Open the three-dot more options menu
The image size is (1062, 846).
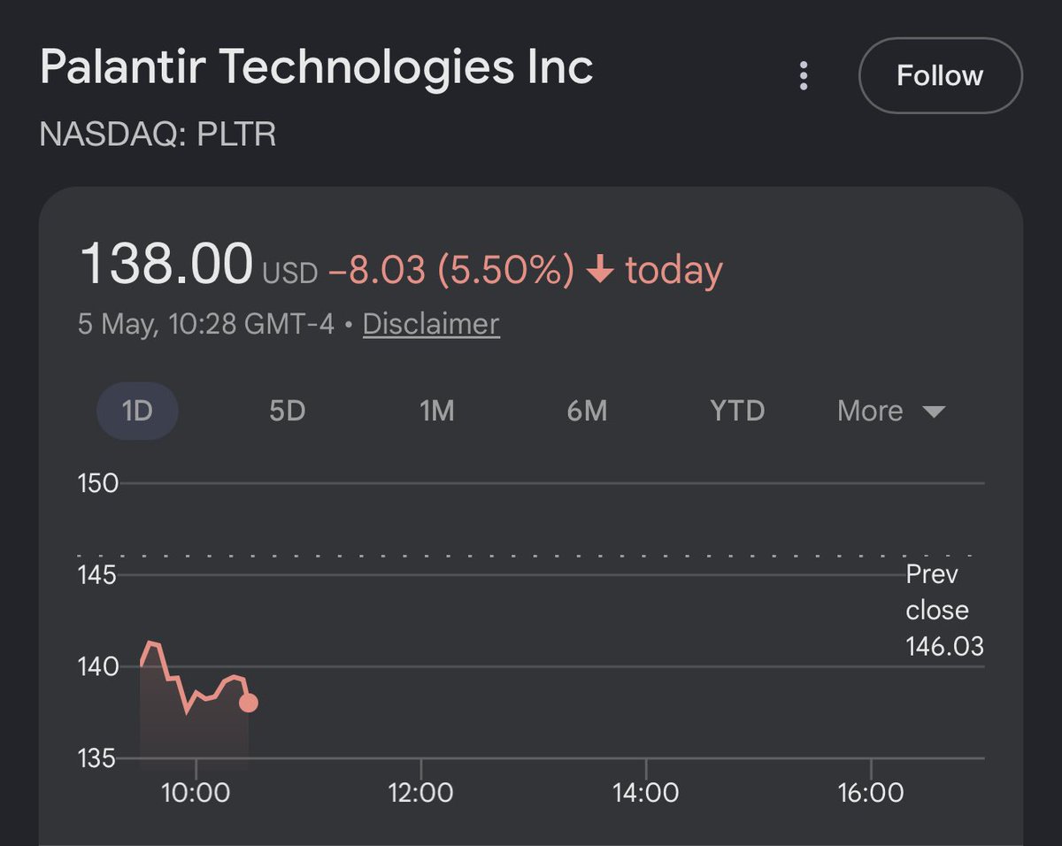click(x=804, y=76)
